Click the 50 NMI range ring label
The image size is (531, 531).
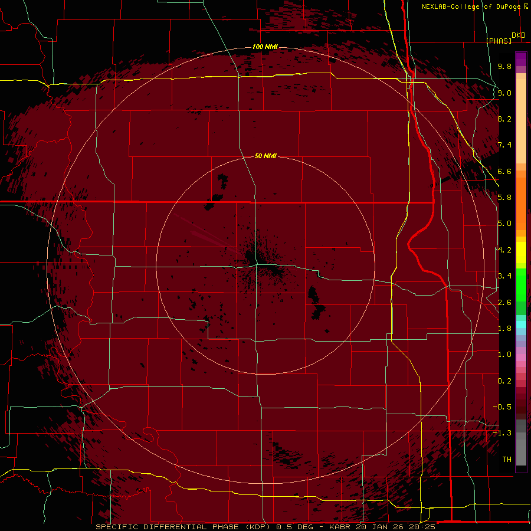point(265,156)
